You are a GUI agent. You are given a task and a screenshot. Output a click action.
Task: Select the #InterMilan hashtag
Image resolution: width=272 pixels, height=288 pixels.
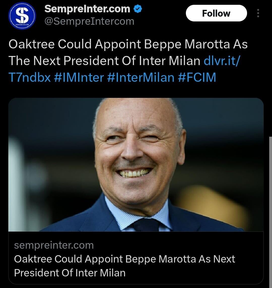tap(141, 77)
